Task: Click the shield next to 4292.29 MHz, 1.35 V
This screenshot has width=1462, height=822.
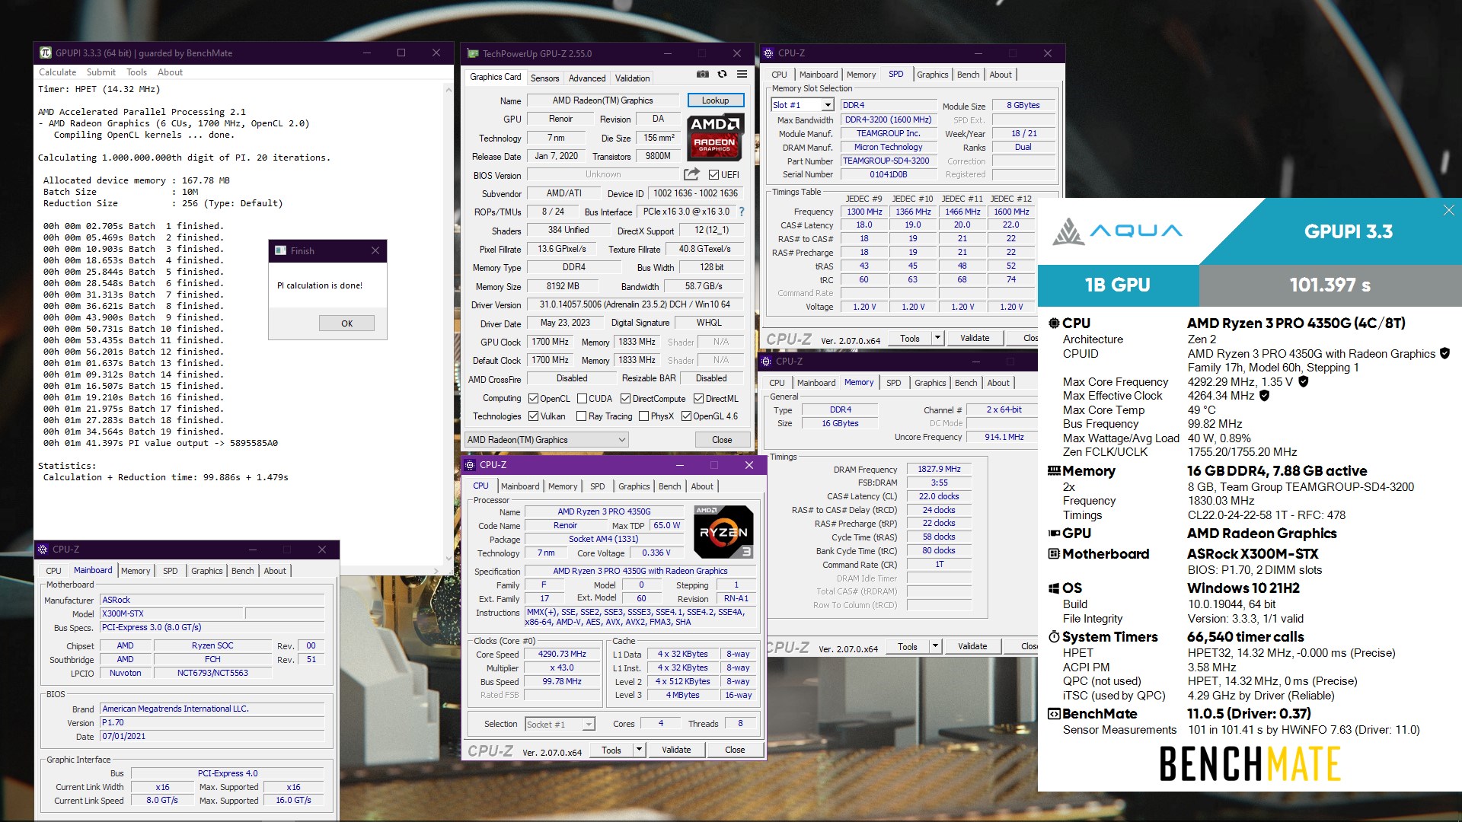Action: point(1304,381)
